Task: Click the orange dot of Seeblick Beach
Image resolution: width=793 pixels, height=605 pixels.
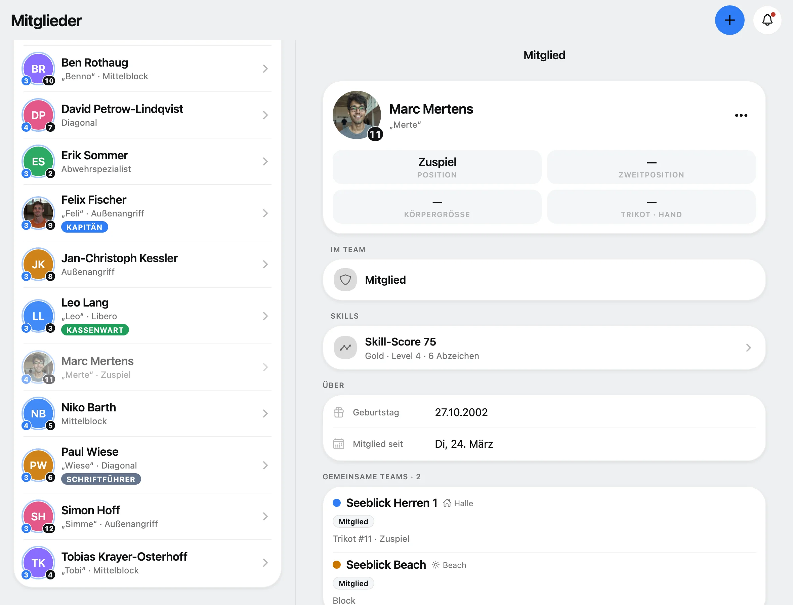Action: point(337,565)
